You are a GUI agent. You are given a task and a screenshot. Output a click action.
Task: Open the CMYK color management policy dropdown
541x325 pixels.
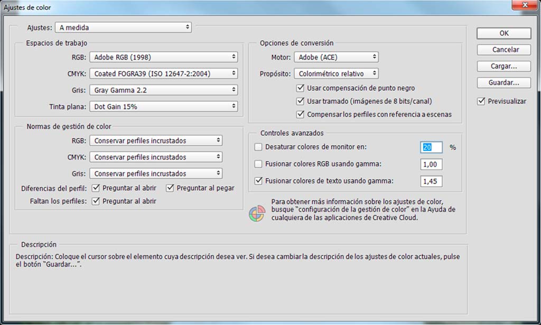pyautogui.click(x=156, y=157)
